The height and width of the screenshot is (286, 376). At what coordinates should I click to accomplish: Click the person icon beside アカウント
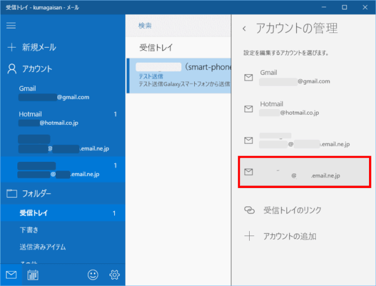coord(12,69)
